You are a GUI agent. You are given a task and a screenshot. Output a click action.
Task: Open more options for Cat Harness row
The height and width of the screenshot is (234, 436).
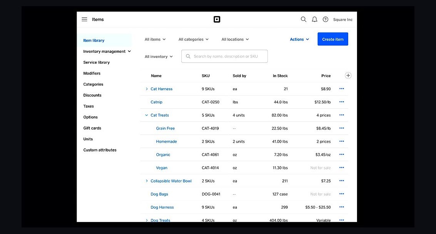(x=342, y=89)
